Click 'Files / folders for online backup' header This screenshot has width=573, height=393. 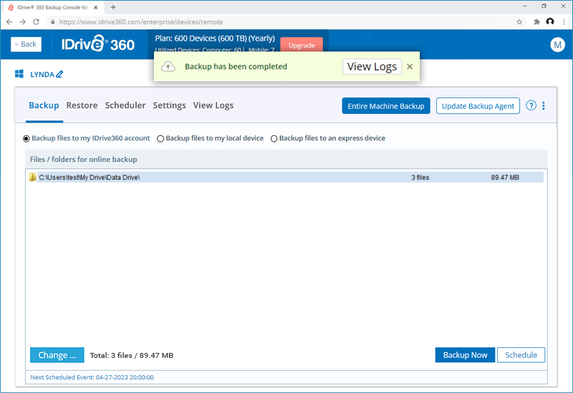pos(84,159)
